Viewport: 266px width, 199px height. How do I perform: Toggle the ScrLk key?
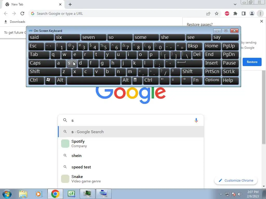click(230, 72)
